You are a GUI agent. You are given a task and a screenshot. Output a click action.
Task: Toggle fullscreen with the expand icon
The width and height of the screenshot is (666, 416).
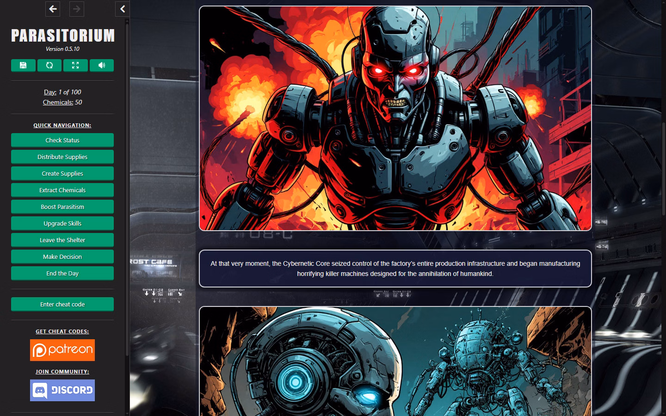(x=75, y=65)
